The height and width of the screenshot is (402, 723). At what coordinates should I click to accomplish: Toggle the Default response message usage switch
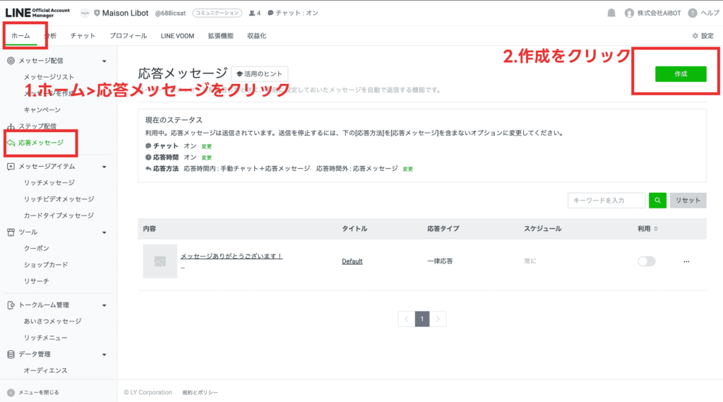[x=646, y=261]
